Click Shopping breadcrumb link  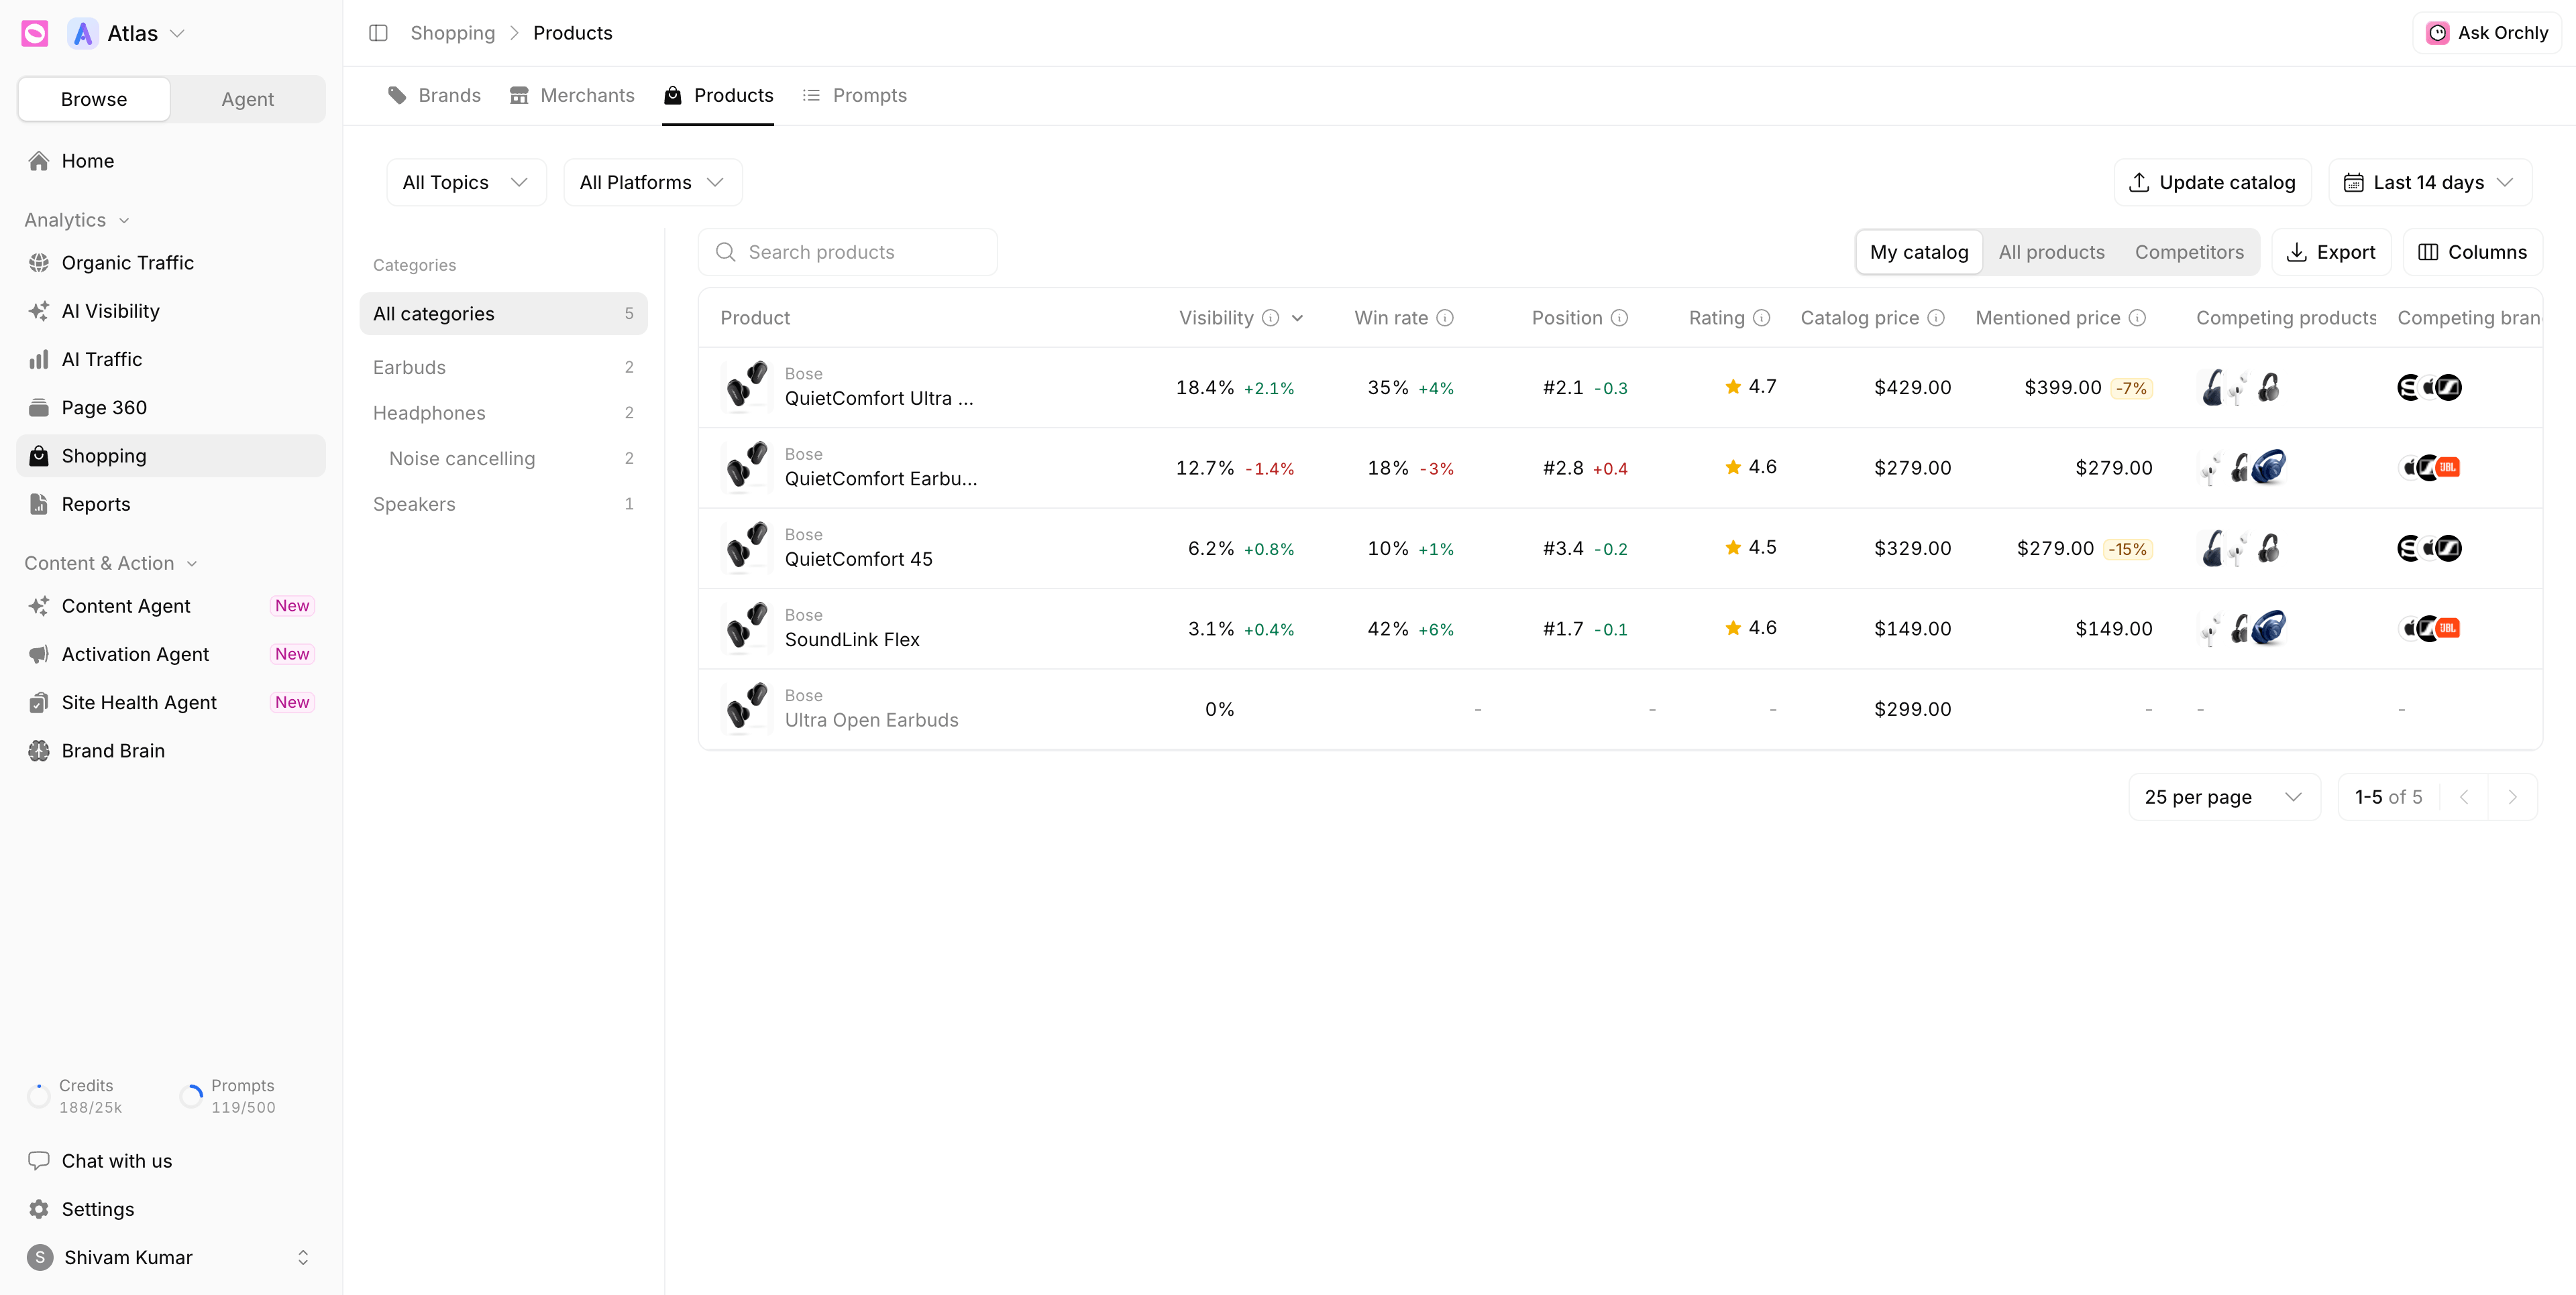(453, 33)
